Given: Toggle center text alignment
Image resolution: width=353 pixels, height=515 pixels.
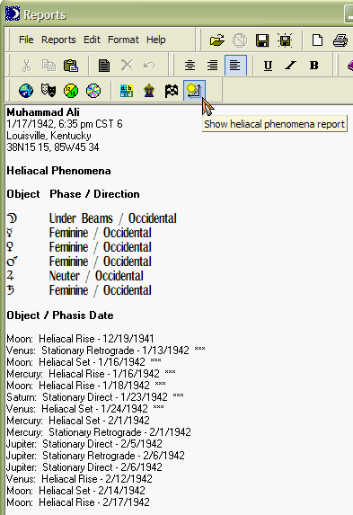Looking at the screenshot, I should click(190, 65).
